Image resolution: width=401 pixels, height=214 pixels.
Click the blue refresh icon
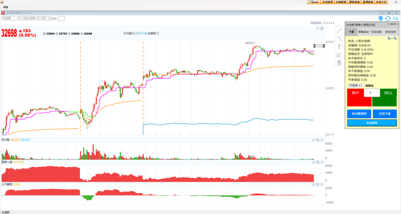[x=388, y=18]
